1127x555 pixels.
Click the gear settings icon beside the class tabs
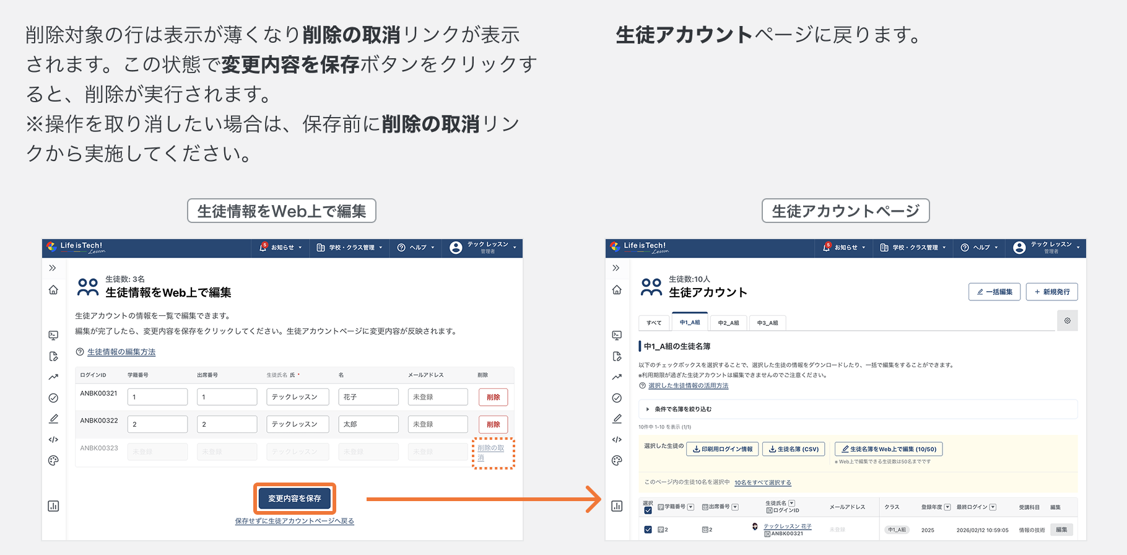coord(1067,321)
